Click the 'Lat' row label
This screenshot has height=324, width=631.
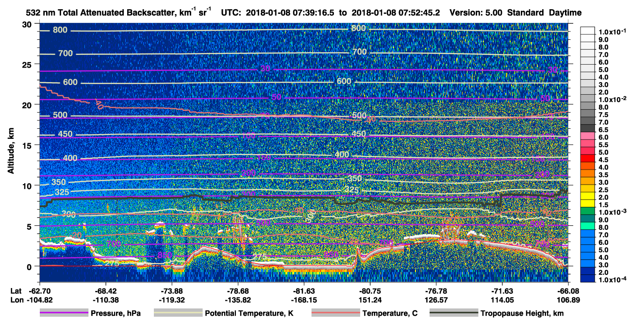(x=17, y=291)
